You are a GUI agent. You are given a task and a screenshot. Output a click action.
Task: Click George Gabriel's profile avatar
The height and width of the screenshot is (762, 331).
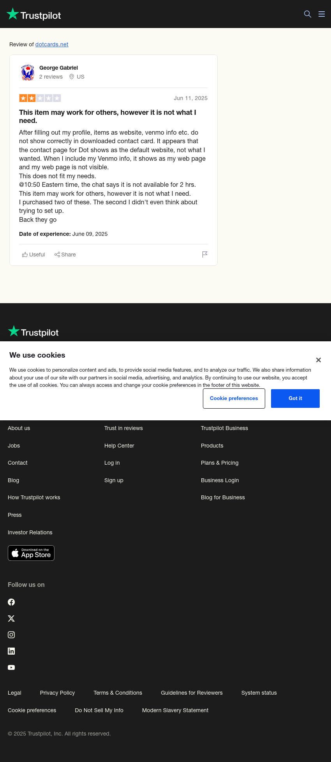coord(28,72)
